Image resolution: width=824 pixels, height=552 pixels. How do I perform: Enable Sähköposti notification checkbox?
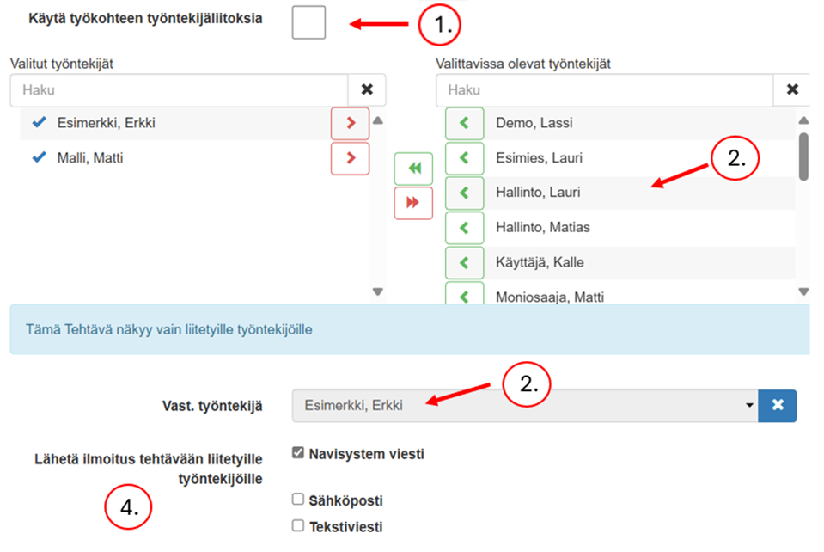298,500
